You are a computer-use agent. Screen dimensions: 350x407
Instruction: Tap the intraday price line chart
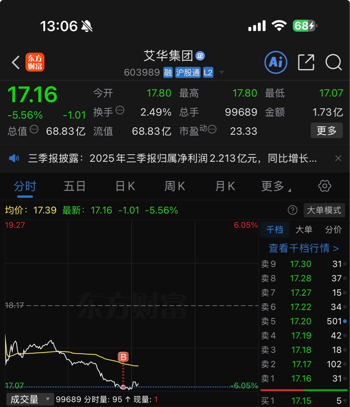point(131,306)
